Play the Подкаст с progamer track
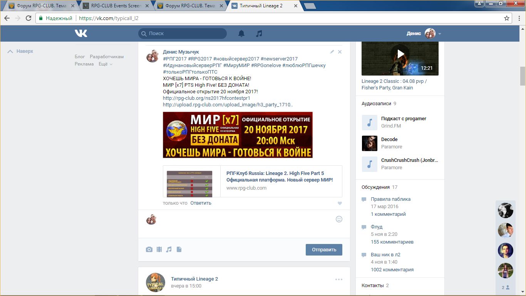526x296 pixels. point(370,123)
